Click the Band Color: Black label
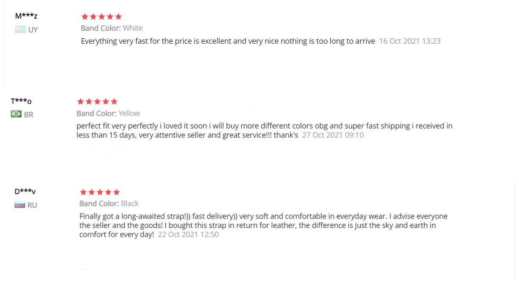 click(109, 204)
